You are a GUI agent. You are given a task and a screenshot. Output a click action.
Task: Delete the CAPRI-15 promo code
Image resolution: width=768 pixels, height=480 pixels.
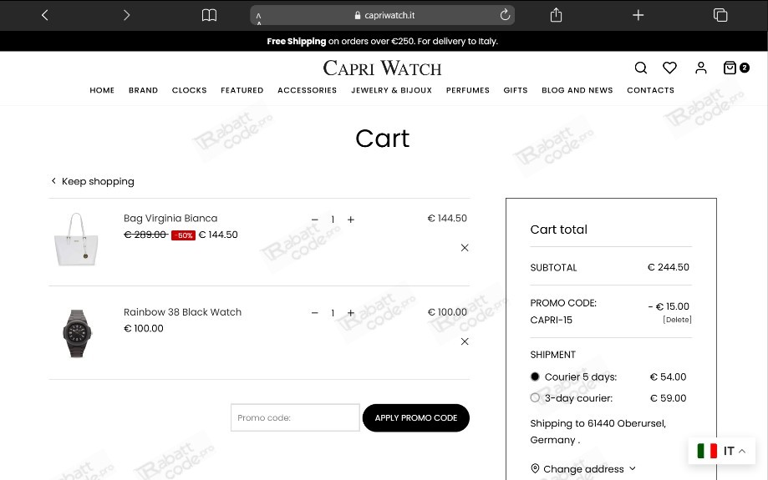(677, 320)
